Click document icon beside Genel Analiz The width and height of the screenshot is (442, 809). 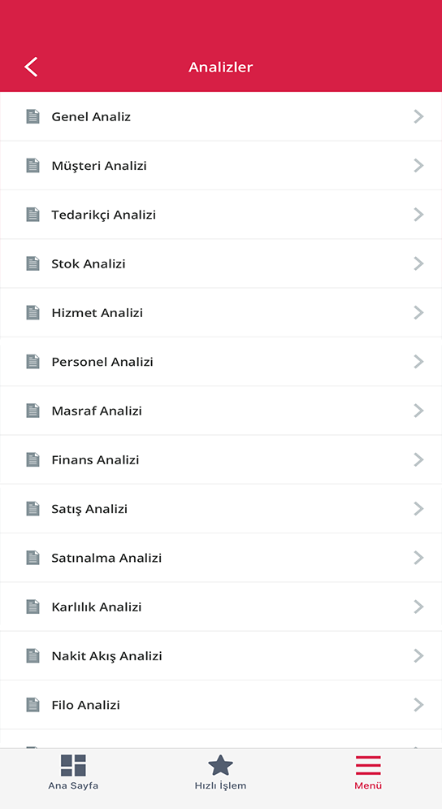click(33, 116)
